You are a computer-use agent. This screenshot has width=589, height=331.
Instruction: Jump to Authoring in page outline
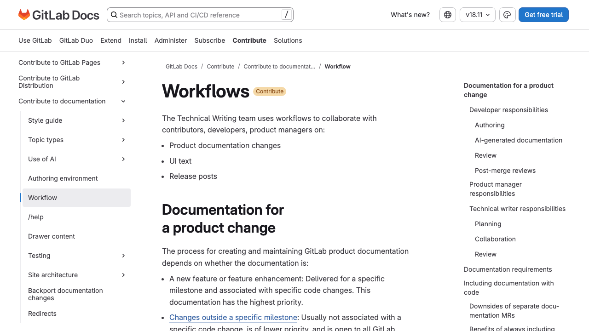pos(490,125)
